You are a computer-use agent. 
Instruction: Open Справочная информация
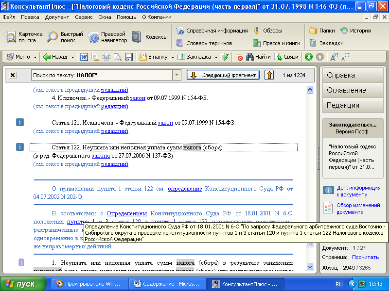212,31
